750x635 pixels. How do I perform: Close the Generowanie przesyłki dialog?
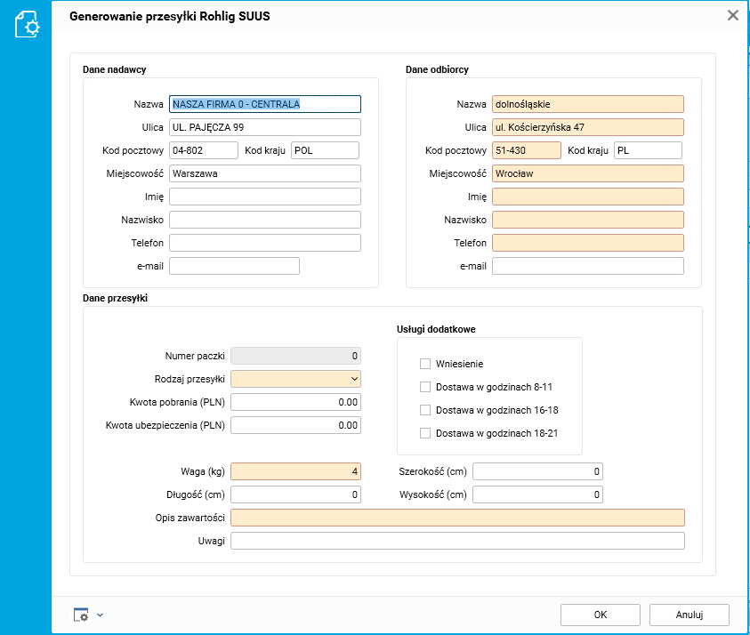733,15
